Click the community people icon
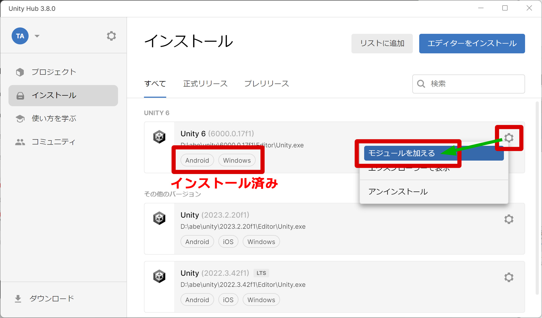 [x=20, y=142]
